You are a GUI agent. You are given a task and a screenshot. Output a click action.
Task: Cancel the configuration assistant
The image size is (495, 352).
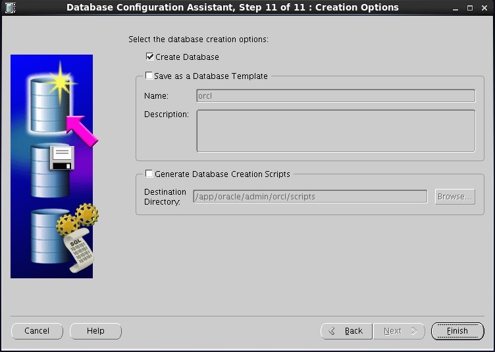(37, 331)
